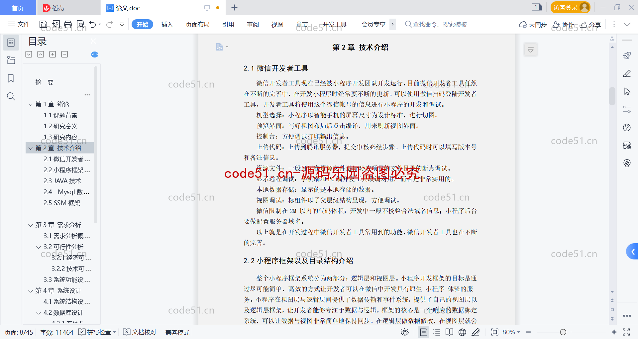The height and width of the screenshot is (339, 638).
Task: Click the Print icon in the toolbar
Action: (x=68, y=24)
